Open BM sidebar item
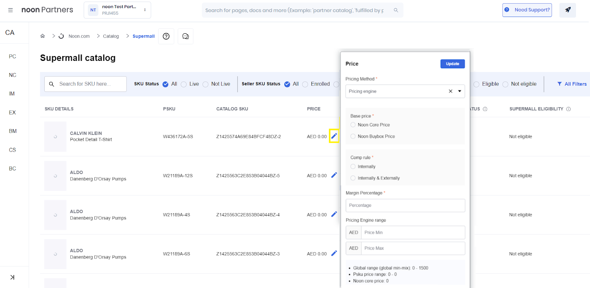 [x=13, y=131]
